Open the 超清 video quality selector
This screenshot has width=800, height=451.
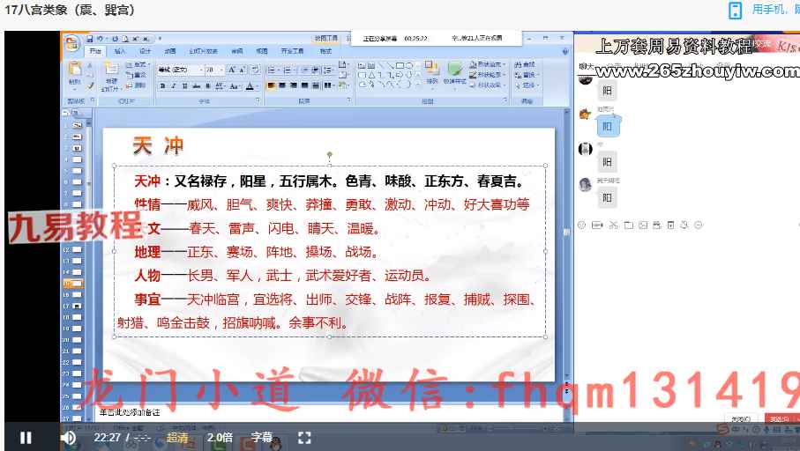pyautogui.click(x=177, y=437)
